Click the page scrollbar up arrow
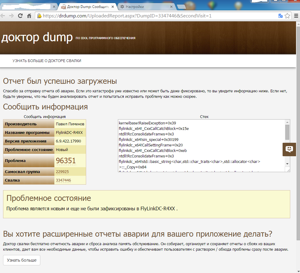Image resolution: width=300 pixels, height=273 pixels. (298, 24)
